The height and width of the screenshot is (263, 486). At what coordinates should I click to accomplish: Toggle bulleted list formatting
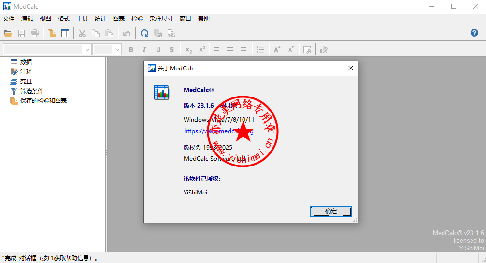click(260, 50)
